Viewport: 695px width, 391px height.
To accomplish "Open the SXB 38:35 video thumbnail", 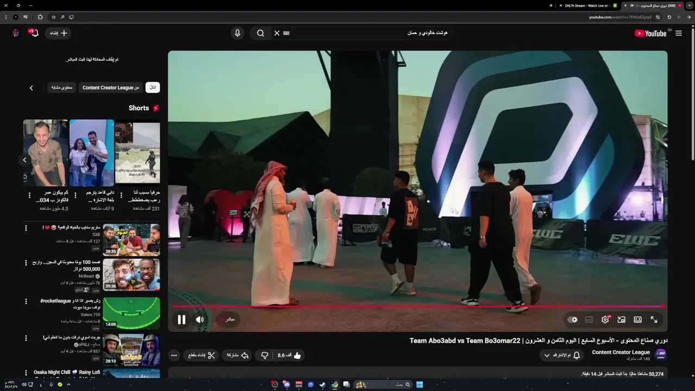I will click(x=131, y=239).
